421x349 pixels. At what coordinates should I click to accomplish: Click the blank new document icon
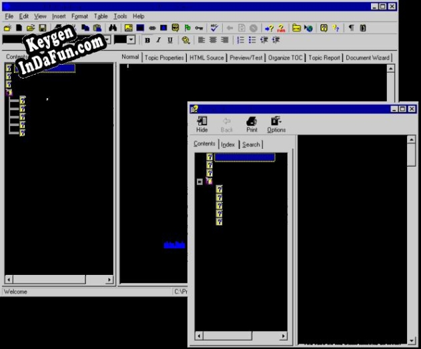tap(19, 28)
